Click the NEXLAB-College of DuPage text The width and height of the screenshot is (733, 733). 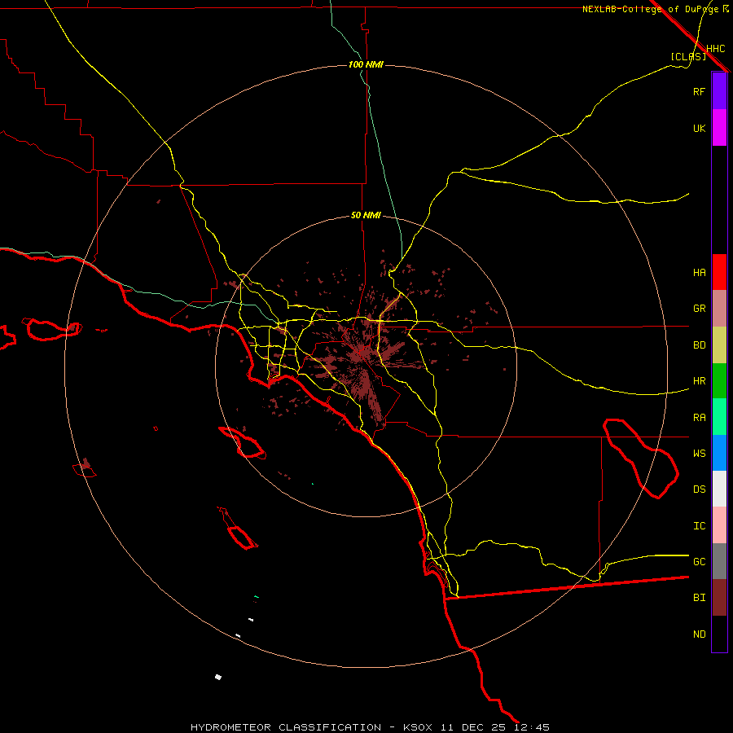tap(650, 9)
